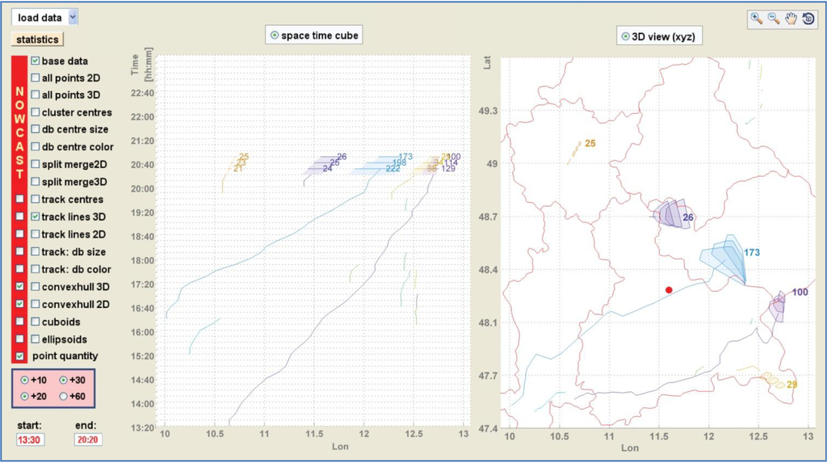The height and width of the screenshot is (463, 827).
Task: Click cluster label 173 on the map
Action: pyautogui.click(x=752, y=252)
